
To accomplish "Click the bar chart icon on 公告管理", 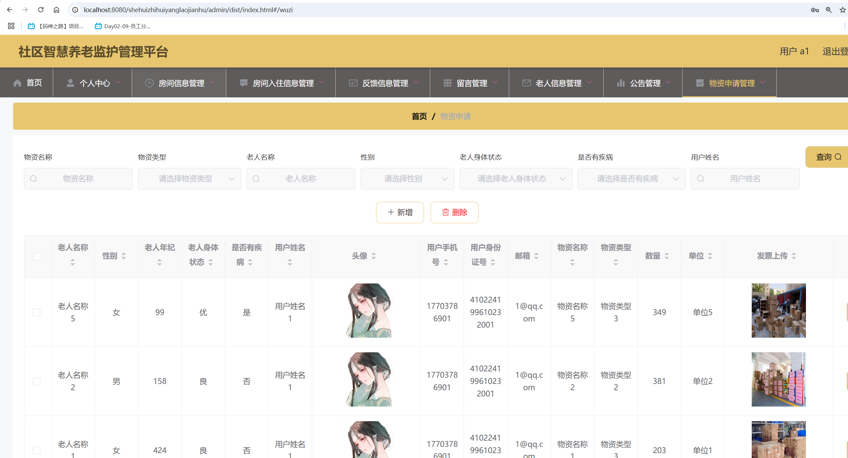I will (x=621, y=82).
